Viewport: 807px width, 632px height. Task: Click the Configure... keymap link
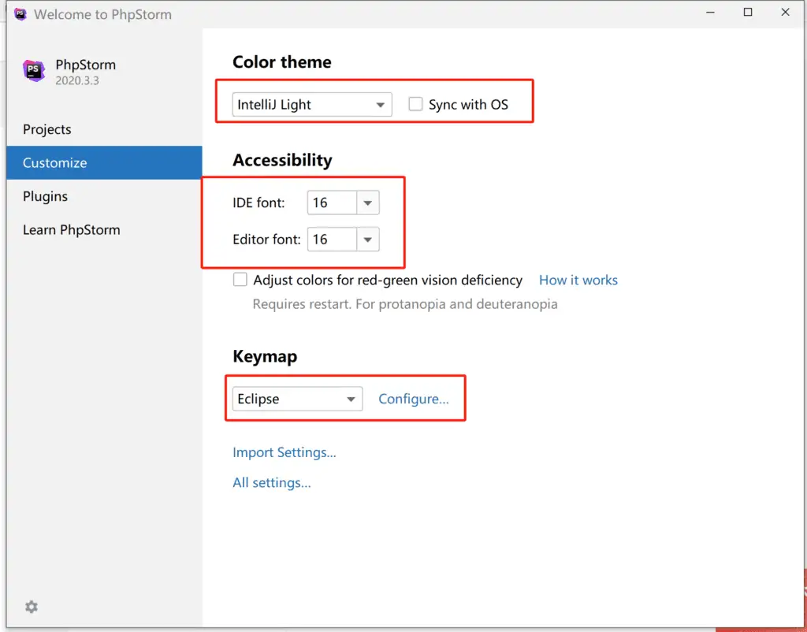point(414,399)
